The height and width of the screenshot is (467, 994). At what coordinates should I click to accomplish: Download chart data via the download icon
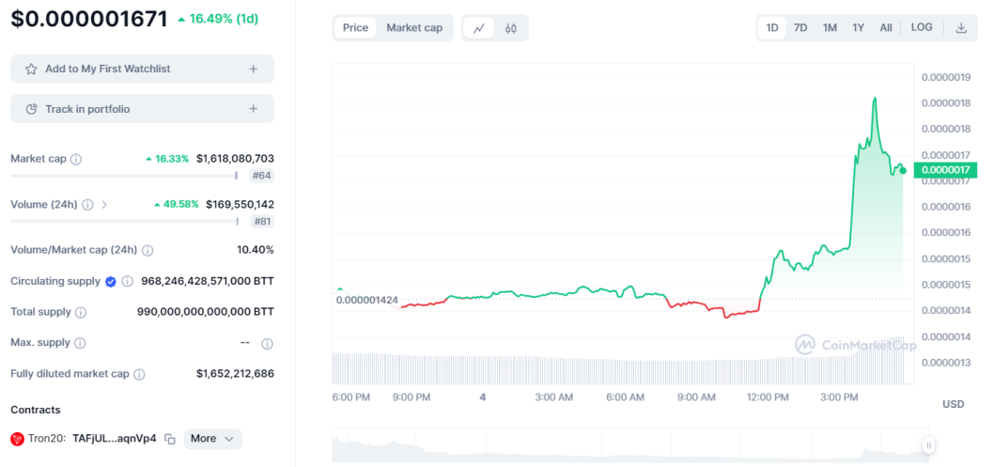961,28
